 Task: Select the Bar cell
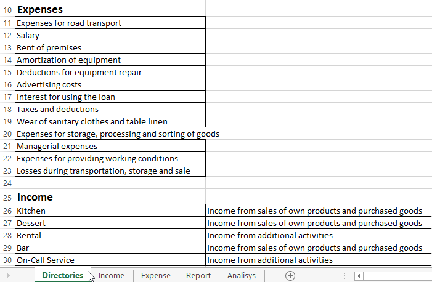pyautogui.click(x=110, y=248)
